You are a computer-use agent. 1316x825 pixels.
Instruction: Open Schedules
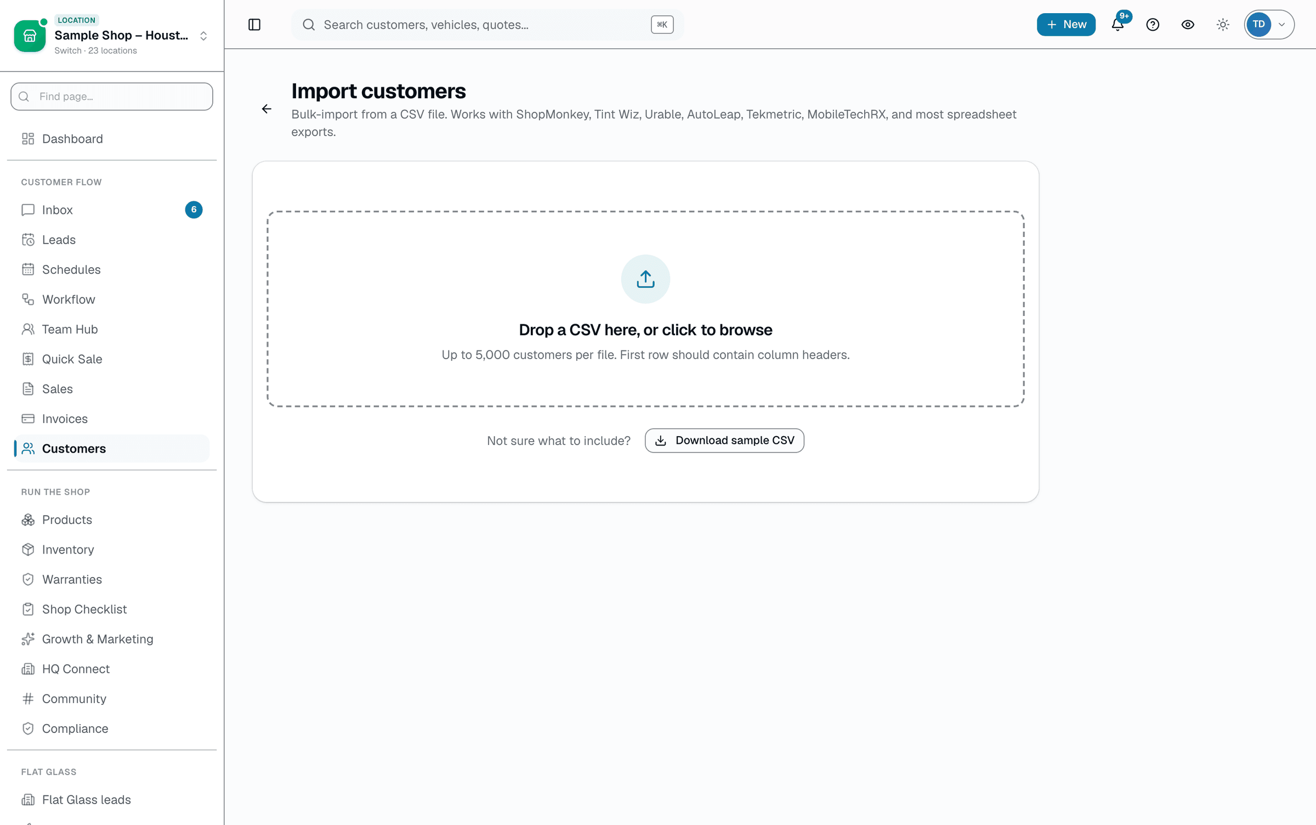(x=112, y=269)
